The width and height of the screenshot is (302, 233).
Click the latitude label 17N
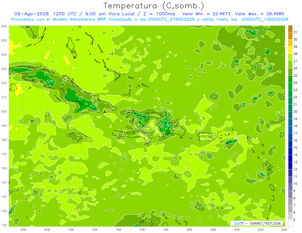(x=4, y=154)
